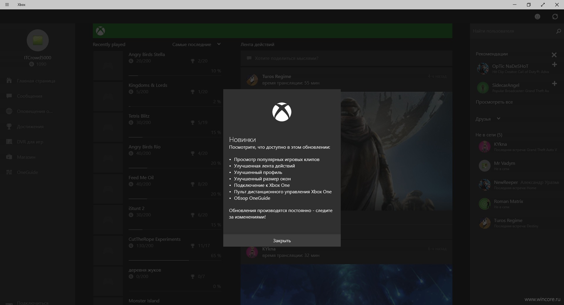564x305 pixels.
Task: Open деревня жуков game entry
Action: tap(157, 281)
